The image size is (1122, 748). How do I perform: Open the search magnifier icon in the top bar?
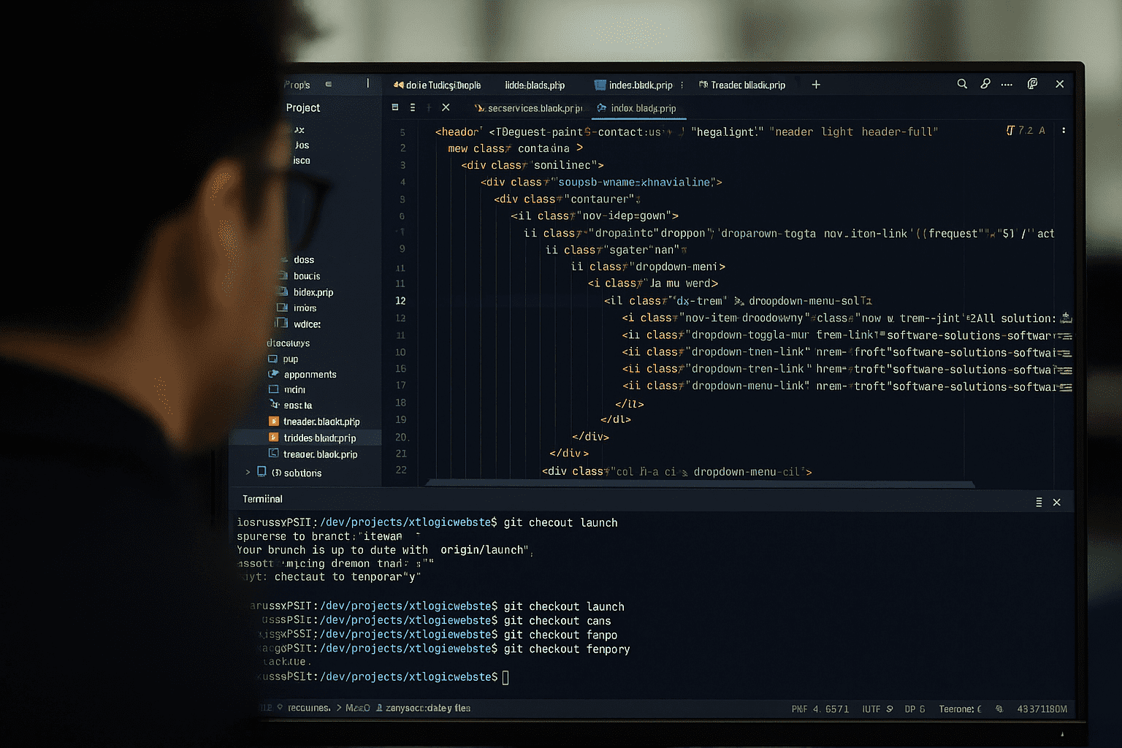962,84
